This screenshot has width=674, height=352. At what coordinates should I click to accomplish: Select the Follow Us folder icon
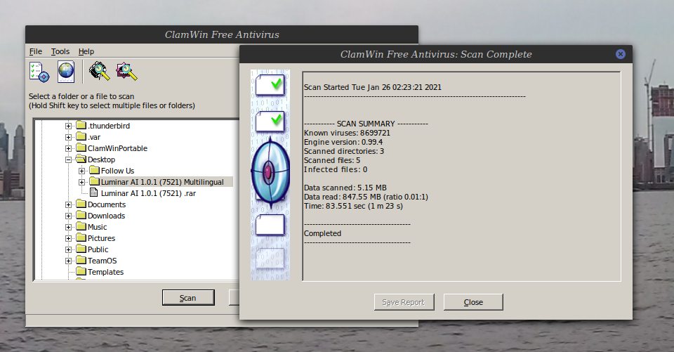(x=95, y=170)
